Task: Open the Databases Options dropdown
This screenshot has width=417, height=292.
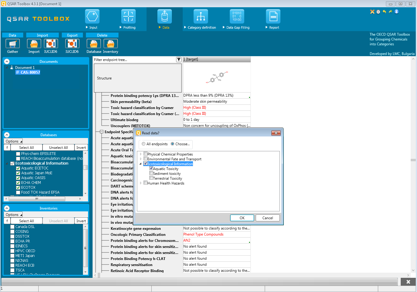Action: 13,141
